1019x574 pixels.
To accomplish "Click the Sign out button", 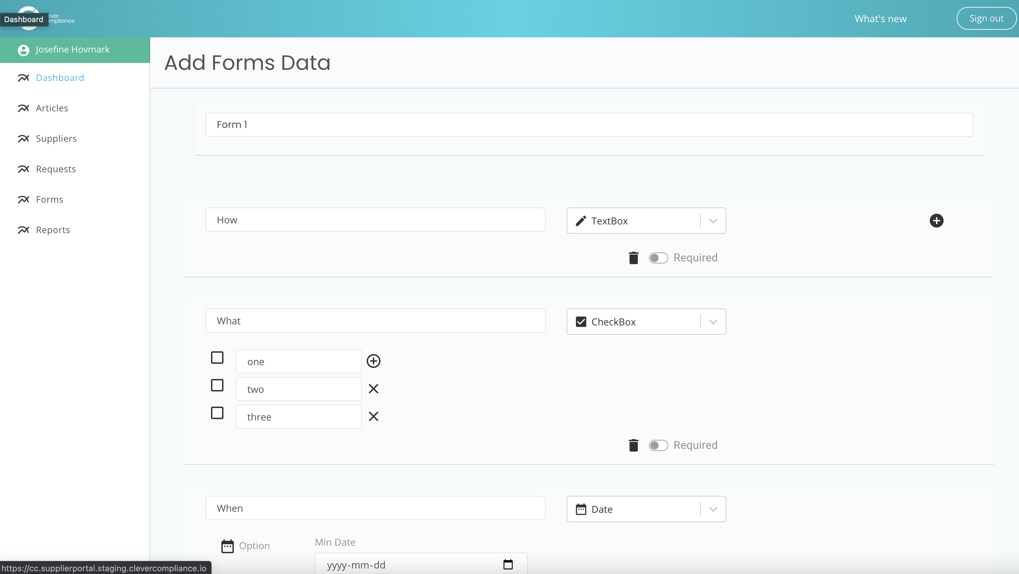I will tap(986, 18).
